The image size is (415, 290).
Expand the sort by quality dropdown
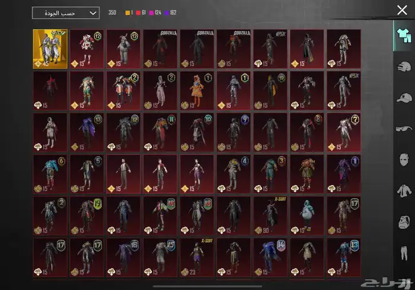65,12
